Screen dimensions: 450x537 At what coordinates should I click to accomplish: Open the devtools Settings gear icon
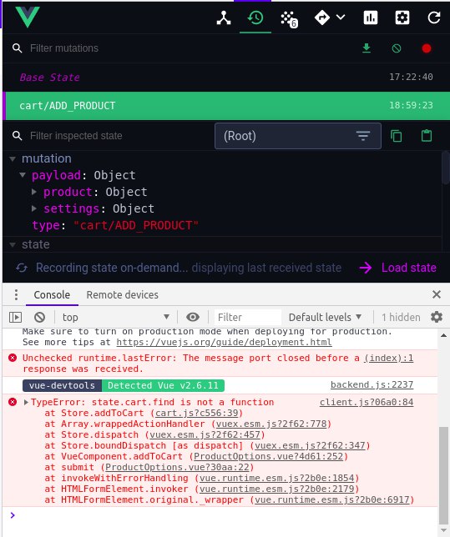(x=402, y=18)
